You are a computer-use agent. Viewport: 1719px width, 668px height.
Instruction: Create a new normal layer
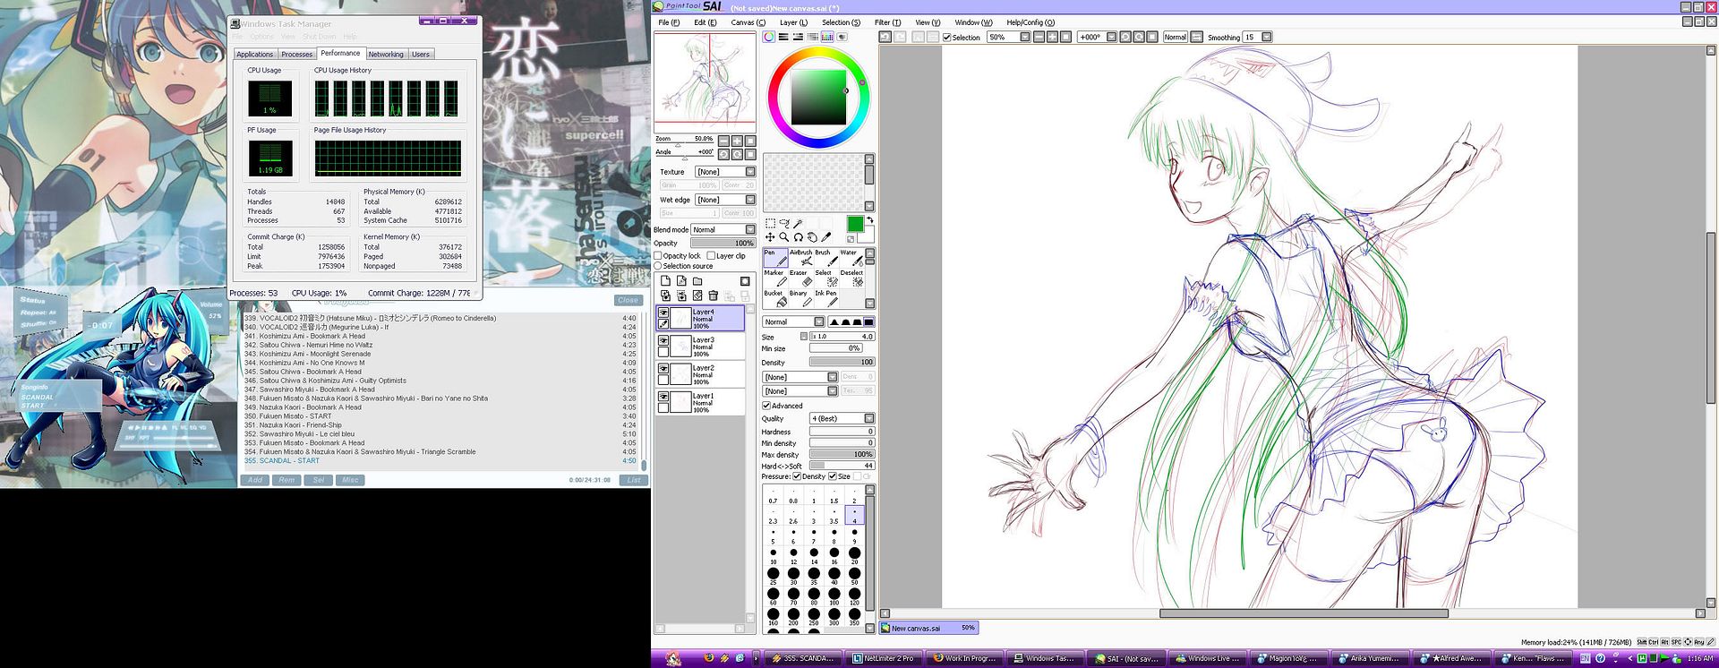665,281
